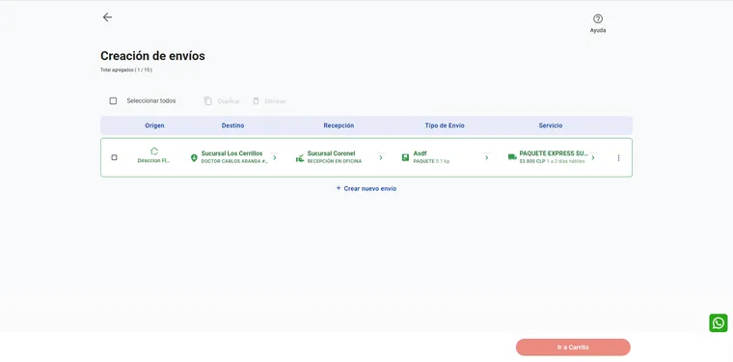The height and width of the screenshot is (362, 733).
Task: Click the Recepción column header
Action: [x=339, y=125]
